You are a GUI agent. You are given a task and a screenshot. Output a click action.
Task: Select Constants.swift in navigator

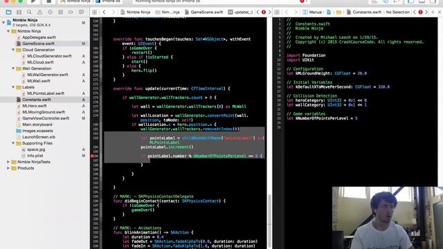(37, 100)
